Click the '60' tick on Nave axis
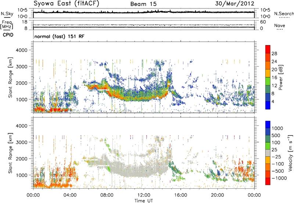This screenshot has height=203, width=294. click(x=263, y=22)
